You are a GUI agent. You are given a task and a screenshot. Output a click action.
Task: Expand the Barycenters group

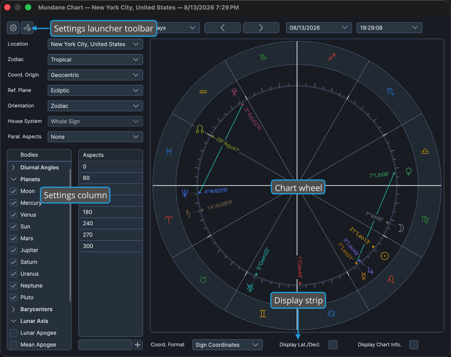[x=13, y=309]
